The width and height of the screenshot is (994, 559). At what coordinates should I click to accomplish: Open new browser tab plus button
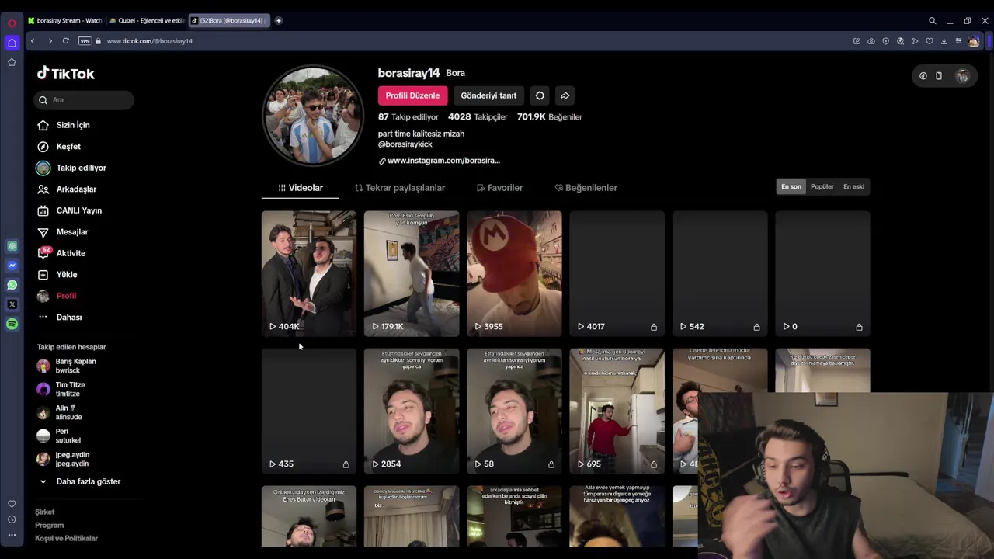point(279,21)
